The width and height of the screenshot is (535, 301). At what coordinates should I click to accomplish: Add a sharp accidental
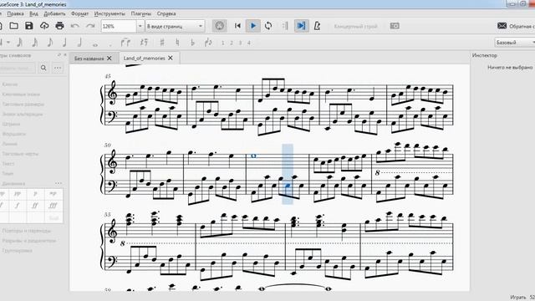(162, 43)
